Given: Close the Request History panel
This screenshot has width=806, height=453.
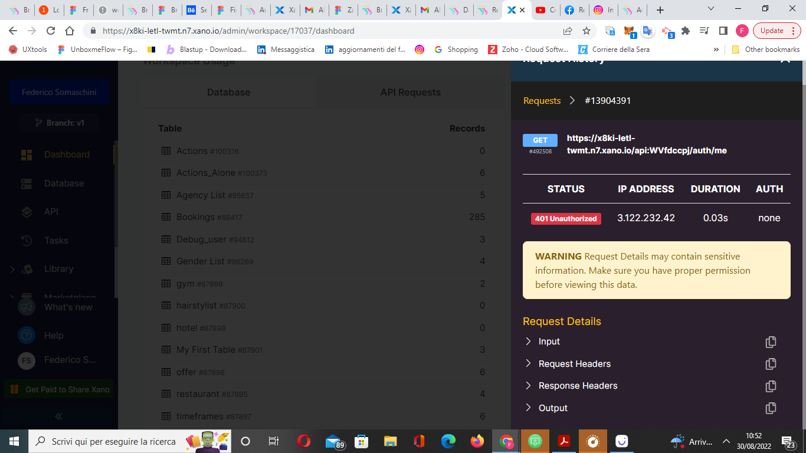Looking at the screenshot, I should click(785, 59).
